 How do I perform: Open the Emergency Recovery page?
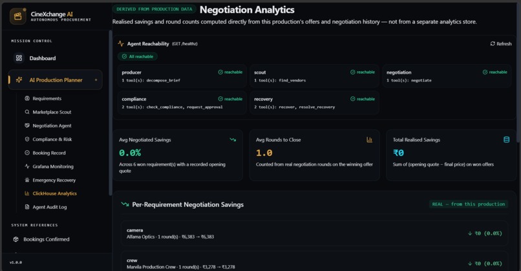pos(54,180)
